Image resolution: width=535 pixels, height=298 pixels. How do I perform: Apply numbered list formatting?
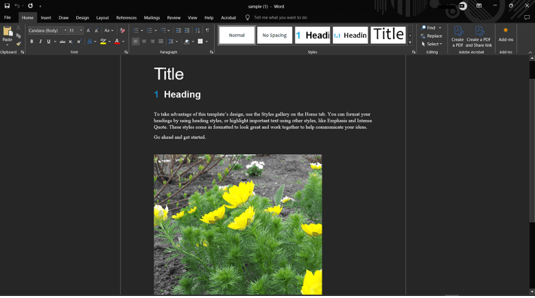[150, 31]
